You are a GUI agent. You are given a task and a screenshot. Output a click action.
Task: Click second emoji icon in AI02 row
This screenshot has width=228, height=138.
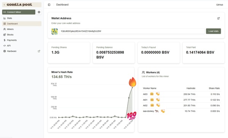pos(158,105)
